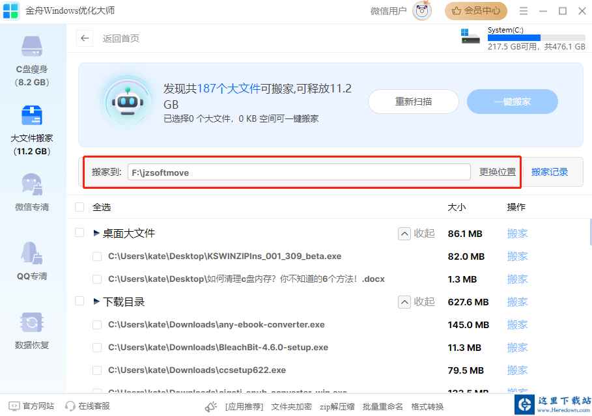Select the 大文件搬家 box icon
The width and height of the screenshot is (592, 416).
32,115
